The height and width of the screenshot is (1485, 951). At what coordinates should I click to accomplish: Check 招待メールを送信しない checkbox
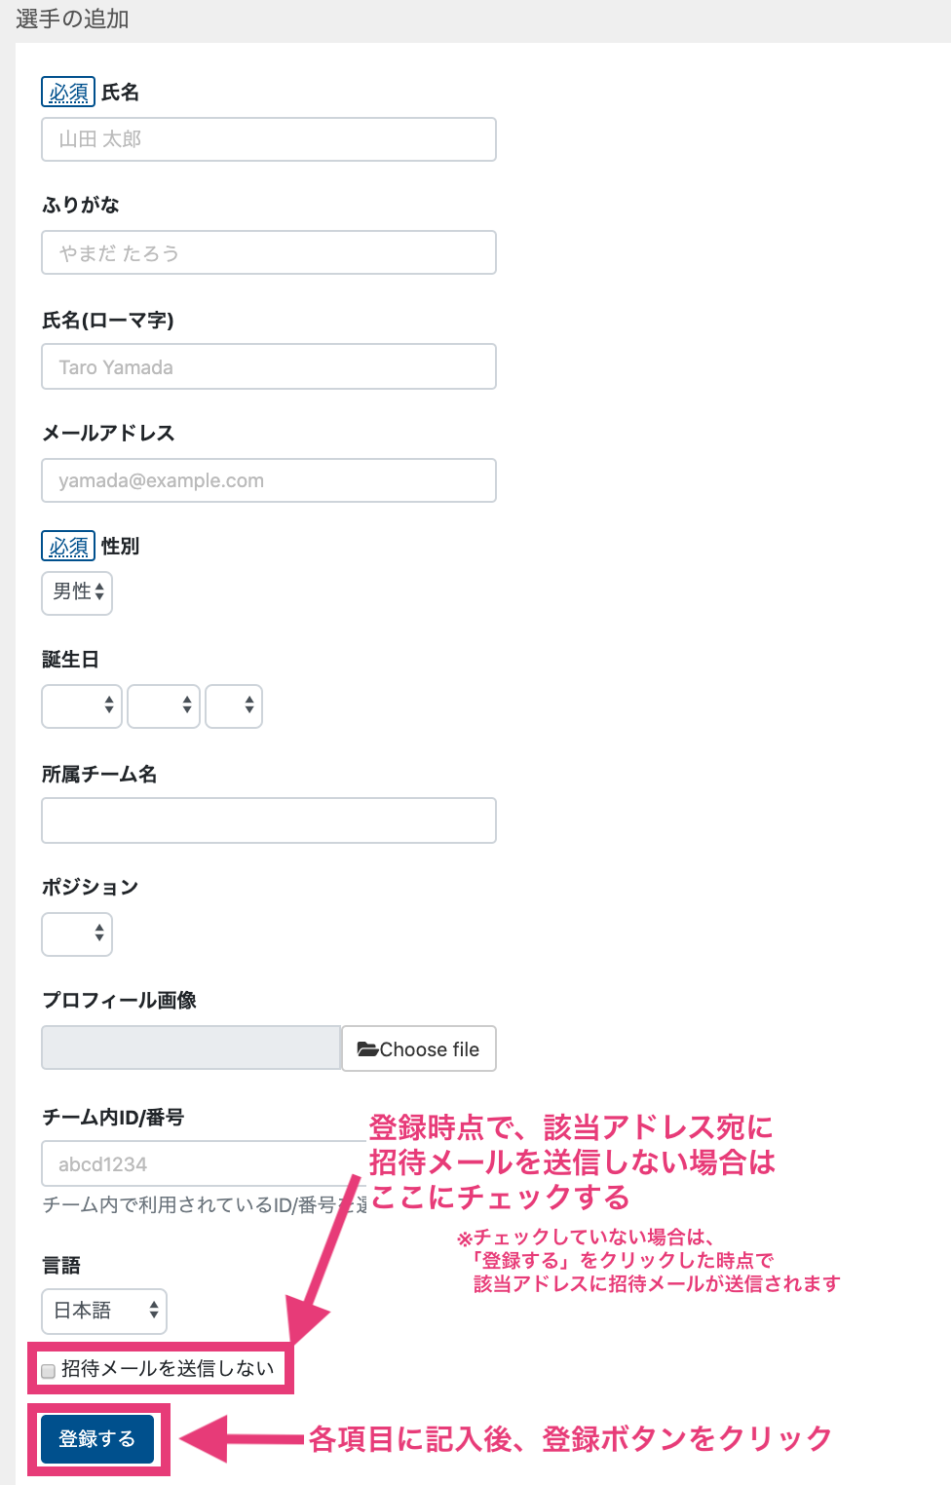(x=48, y=1371)
